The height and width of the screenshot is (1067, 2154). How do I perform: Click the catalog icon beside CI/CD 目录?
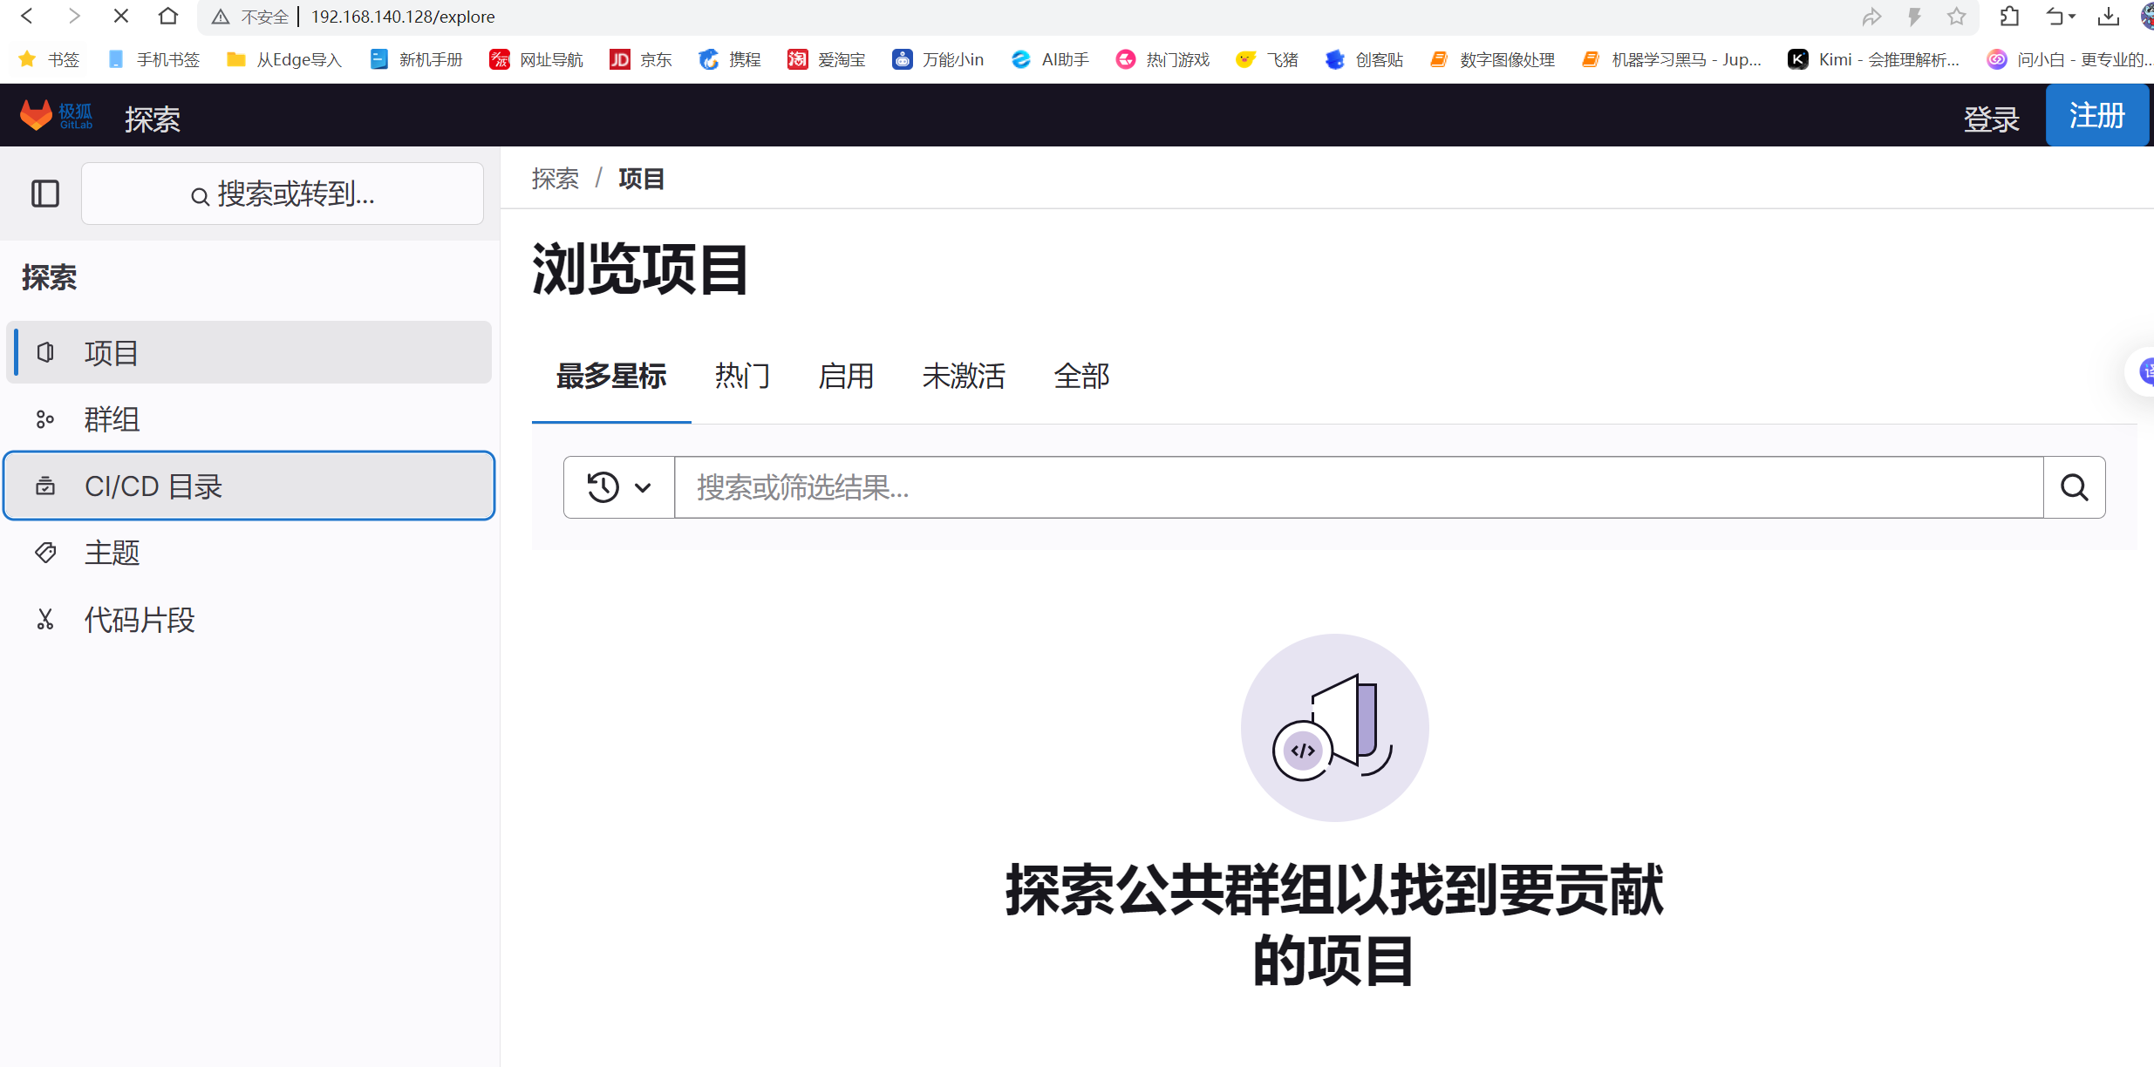[x=45, y=486]
